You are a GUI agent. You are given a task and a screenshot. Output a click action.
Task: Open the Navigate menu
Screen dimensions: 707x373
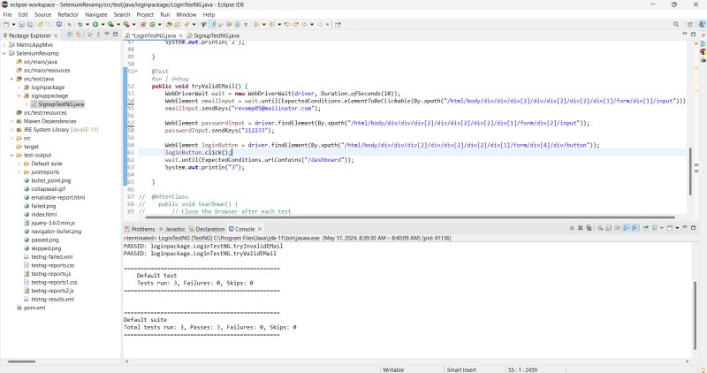(96, 14)
